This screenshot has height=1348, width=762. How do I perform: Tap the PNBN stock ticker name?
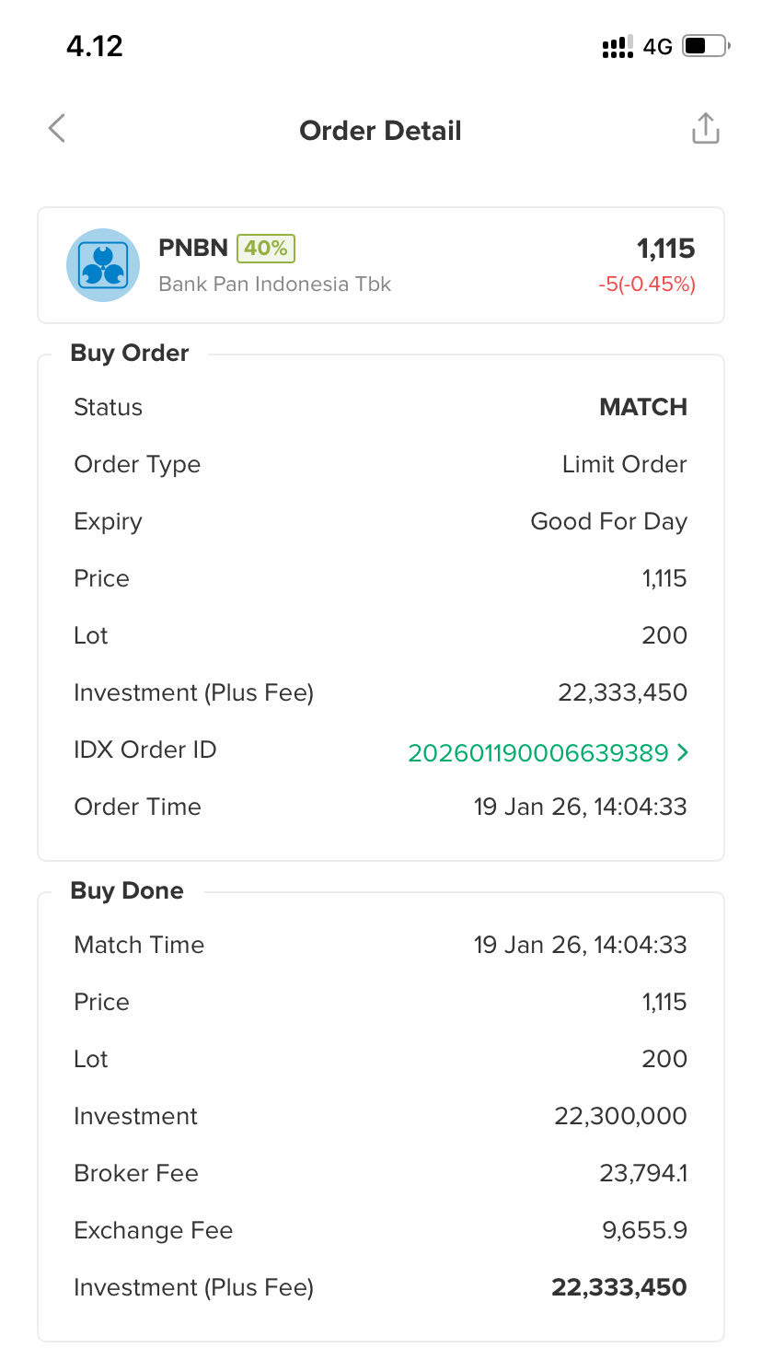(x=193, y=248)
